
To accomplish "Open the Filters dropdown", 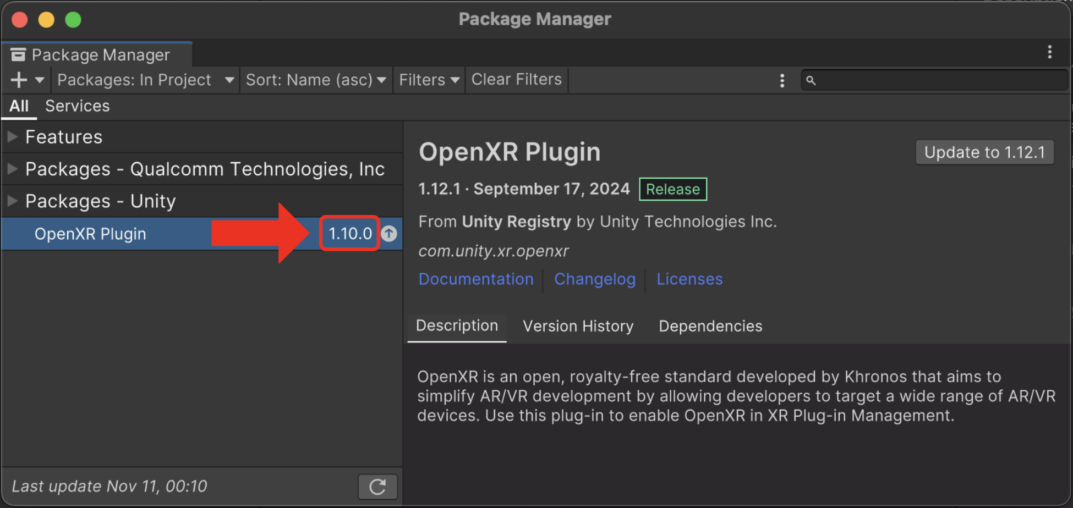I will tap(429, 80).
